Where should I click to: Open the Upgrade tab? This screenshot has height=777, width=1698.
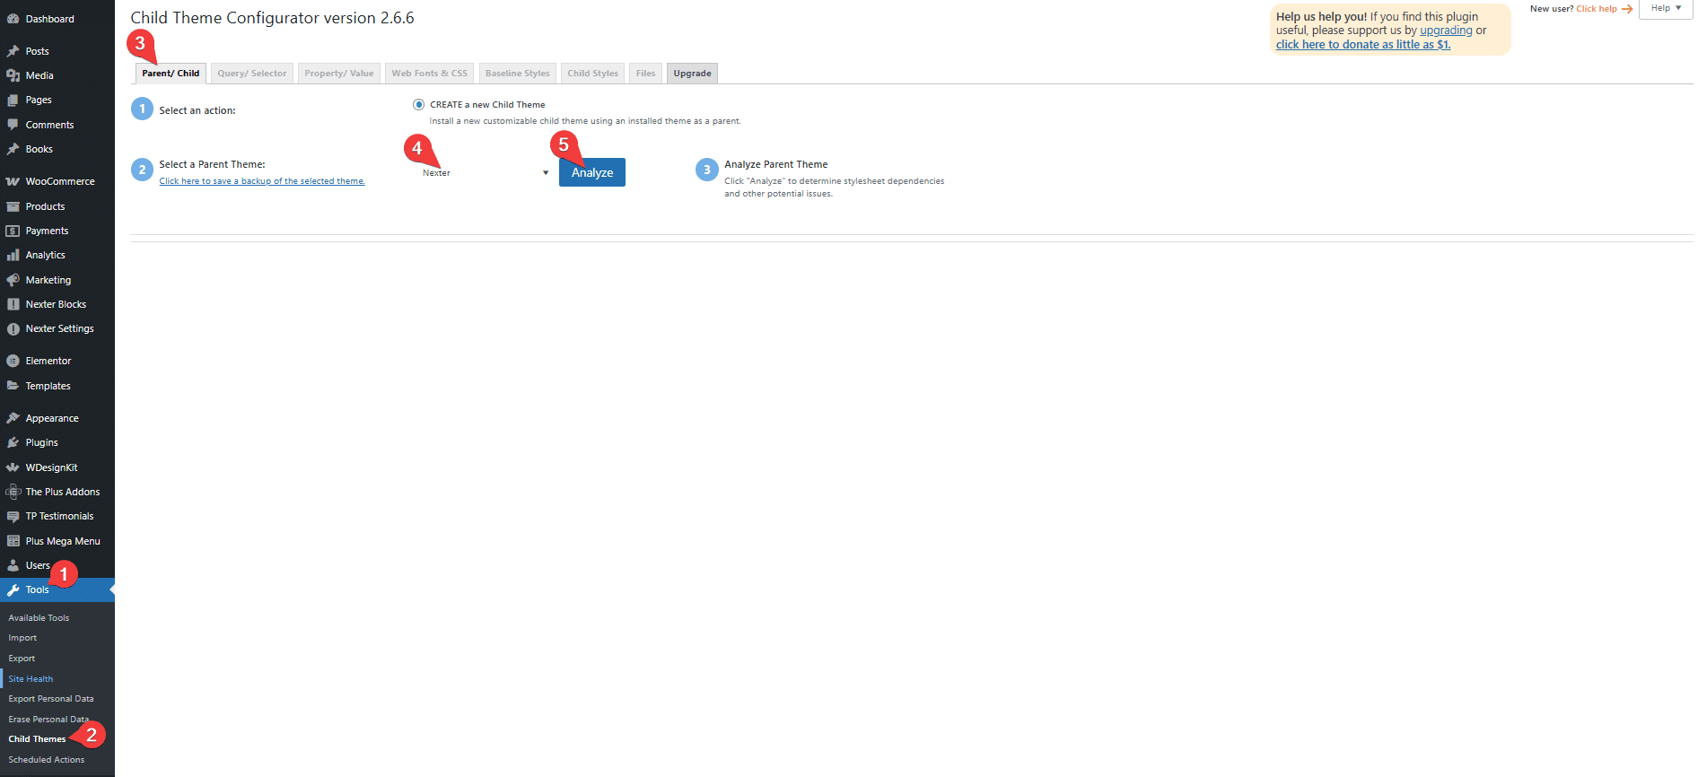(x=692, y=74)
